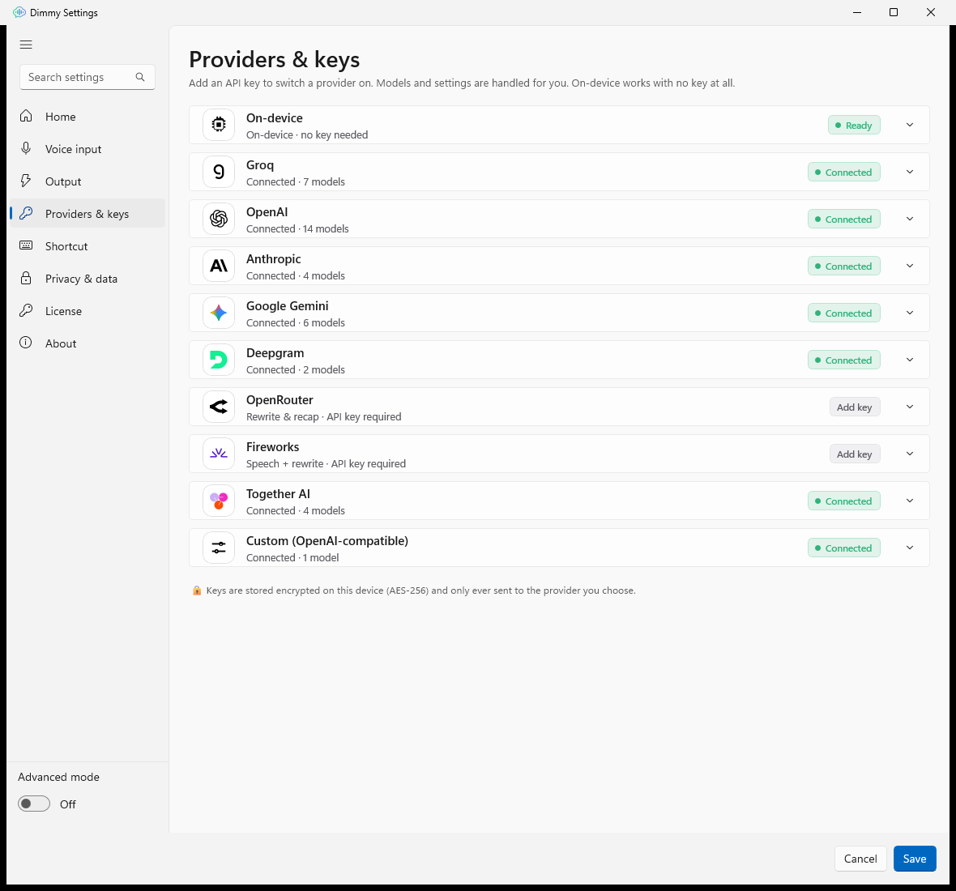956x891 pixels.
Task: Click the Home house icon
Action: click(x=26, y=116)
